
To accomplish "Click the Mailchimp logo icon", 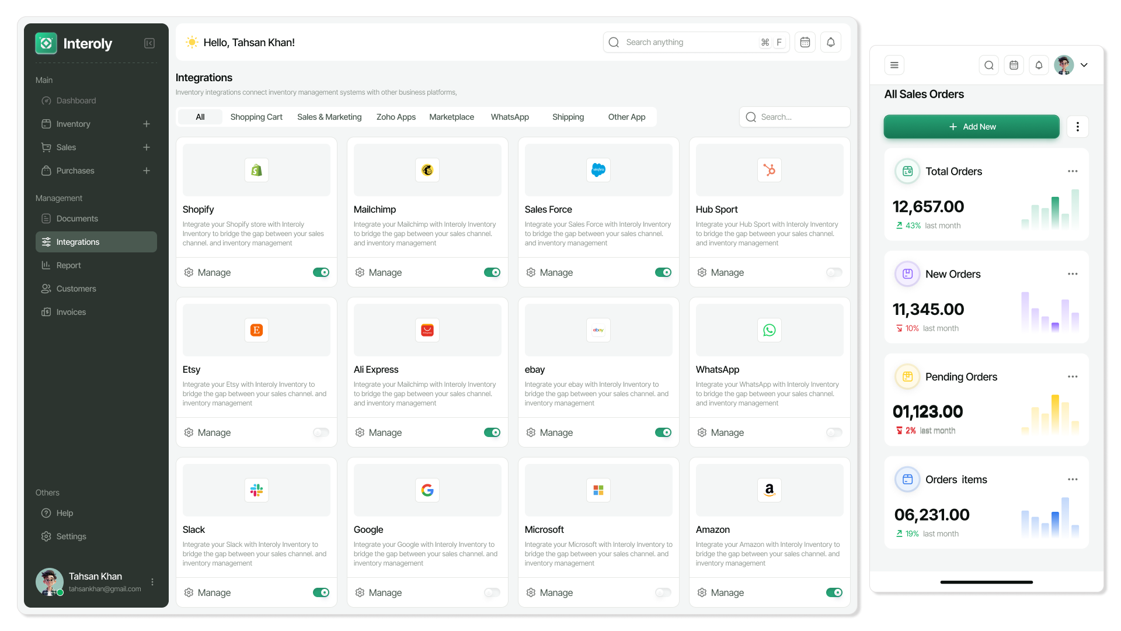I will [x=427, y=170].
